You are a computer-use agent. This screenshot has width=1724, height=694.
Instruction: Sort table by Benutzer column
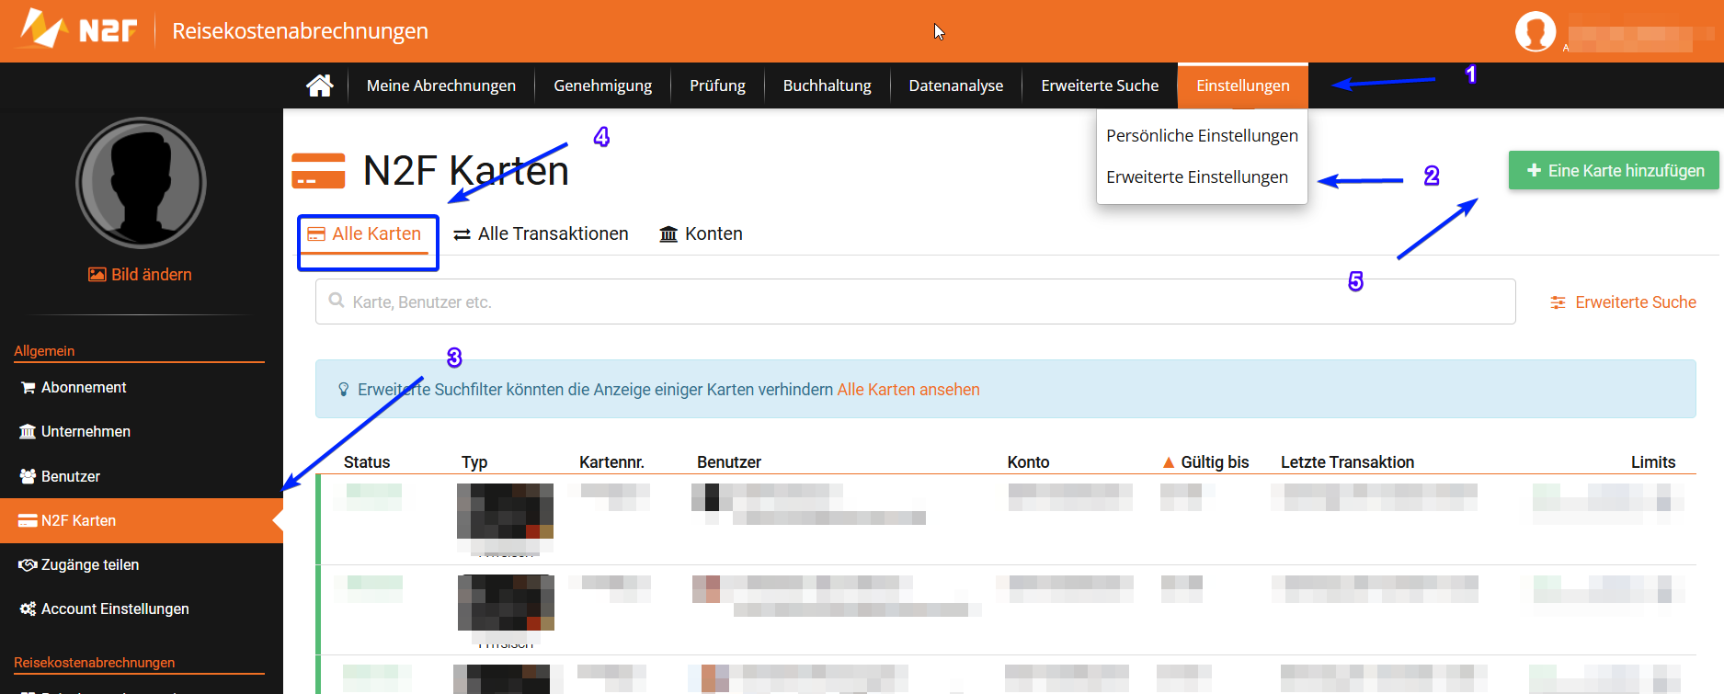coord(729,462)
